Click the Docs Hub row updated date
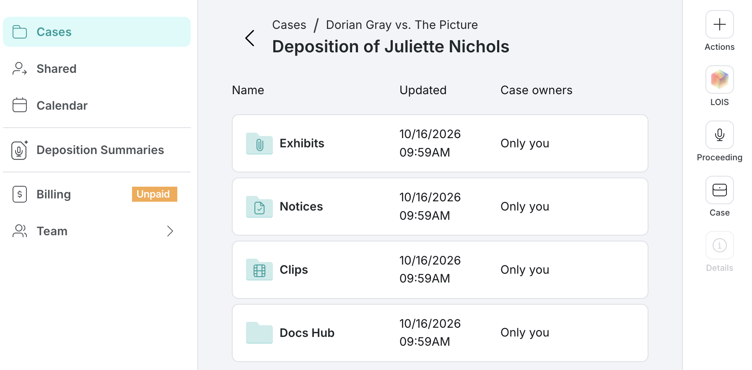752x370 pixels. 430,333
